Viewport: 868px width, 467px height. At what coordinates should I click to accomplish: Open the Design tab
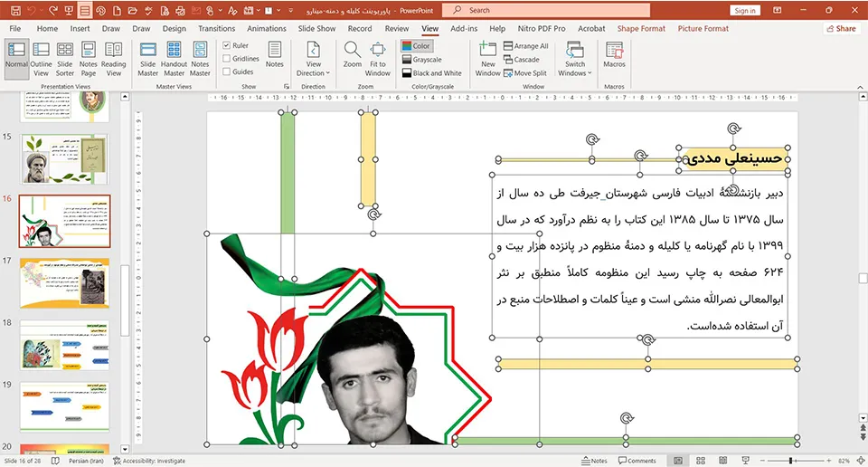click(174, 28)
